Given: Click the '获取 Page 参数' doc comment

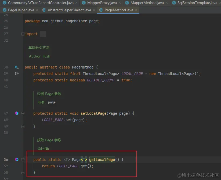Looking at the screenshot, I should tap(49, 140).
